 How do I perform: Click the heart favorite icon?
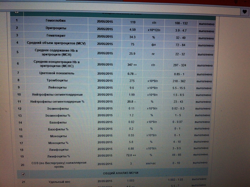[x=244, y=11]
